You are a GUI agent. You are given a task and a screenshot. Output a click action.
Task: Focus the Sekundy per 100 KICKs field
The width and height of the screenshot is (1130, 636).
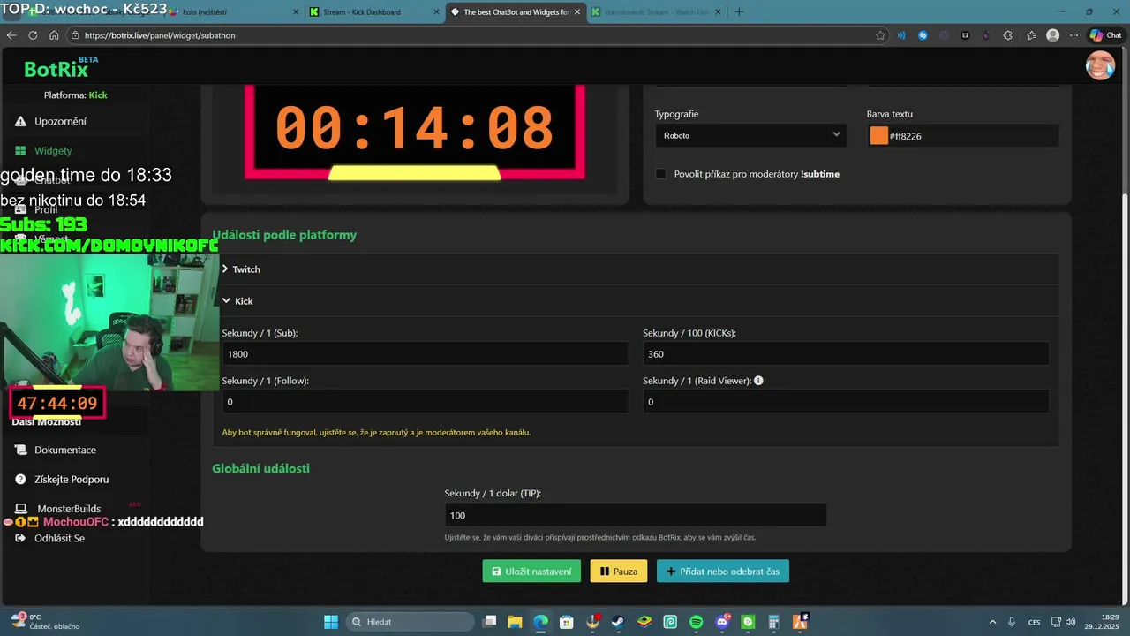point(846,354)
